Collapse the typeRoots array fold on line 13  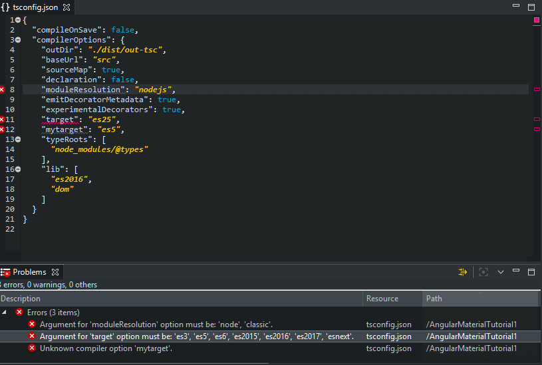pyautogui.click(x=18, y=139)
